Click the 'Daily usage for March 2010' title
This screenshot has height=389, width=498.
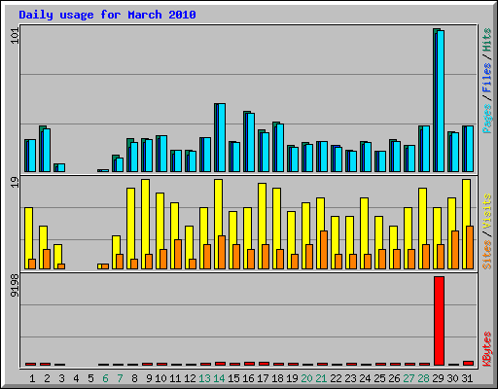[x=107, y=15]
